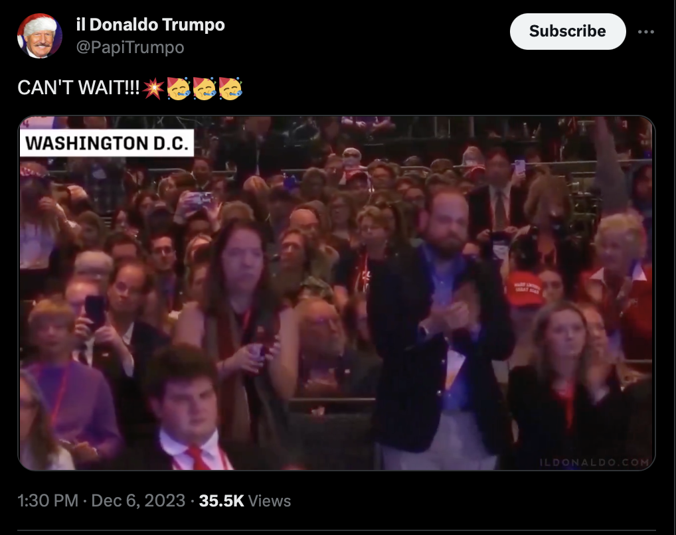
Task: Click the WASHINGTON D.C. caption label
Action: [x=107, y=143]
